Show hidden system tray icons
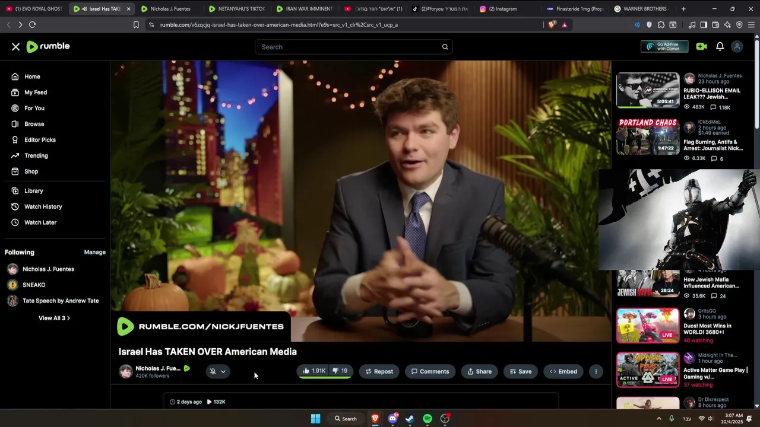Image resolution: width=760 pixels, height=427 pixels. click(x=658, y=419)
